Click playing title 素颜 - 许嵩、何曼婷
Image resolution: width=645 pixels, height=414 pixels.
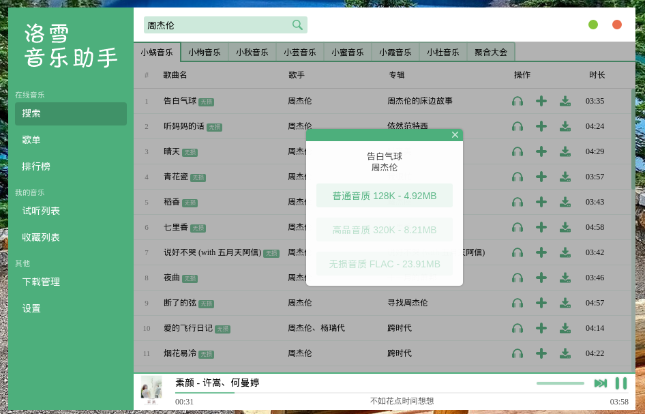(217, 383)
